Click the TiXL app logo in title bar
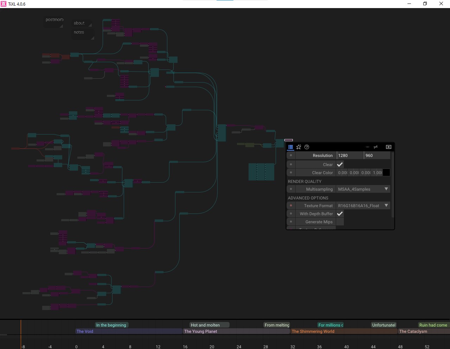This screenshot has height=349, width=450. [x=4, y=4]
